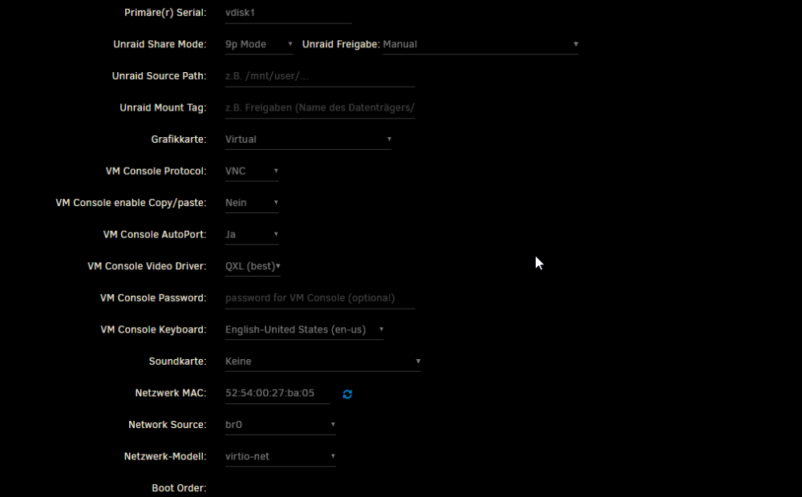Click the VM Console Password field
This screenshot has width=802, height=497.
[x=320, y=298]
